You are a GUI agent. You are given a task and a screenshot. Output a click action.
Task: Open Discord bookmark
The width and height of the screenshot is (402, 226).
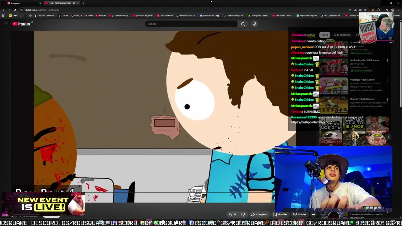click(210, 16)
